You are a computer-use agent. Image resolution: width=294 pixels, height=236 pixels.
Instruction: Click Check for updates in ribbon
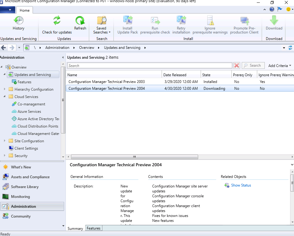[57, 25]
